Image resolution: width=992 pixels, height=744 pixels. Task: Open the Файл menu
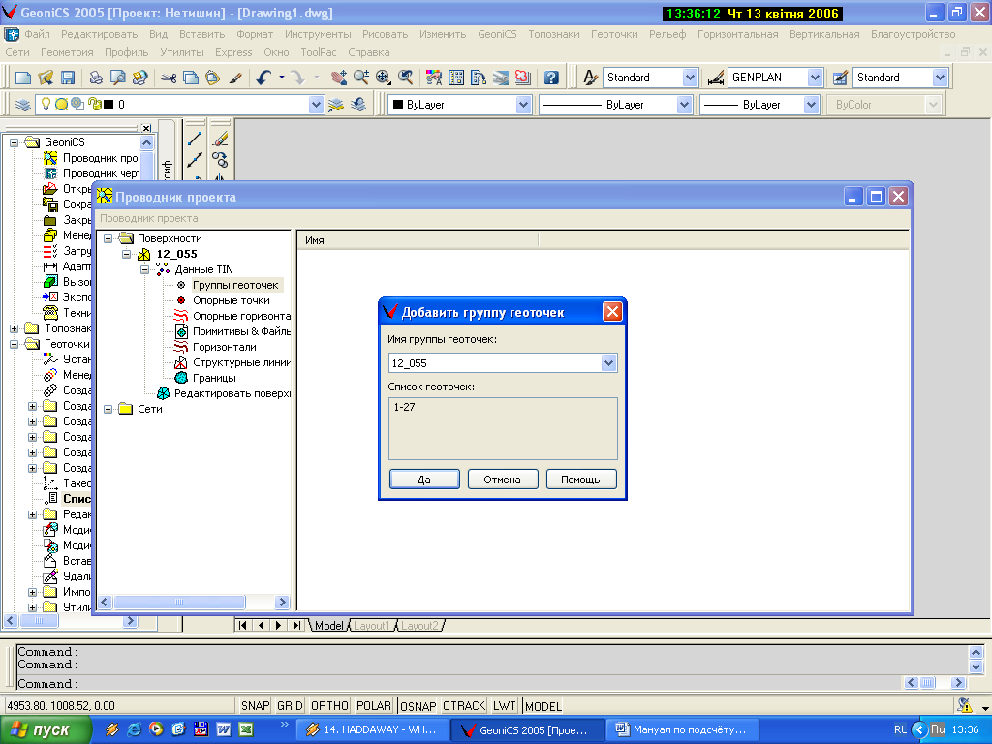point(38,34)
